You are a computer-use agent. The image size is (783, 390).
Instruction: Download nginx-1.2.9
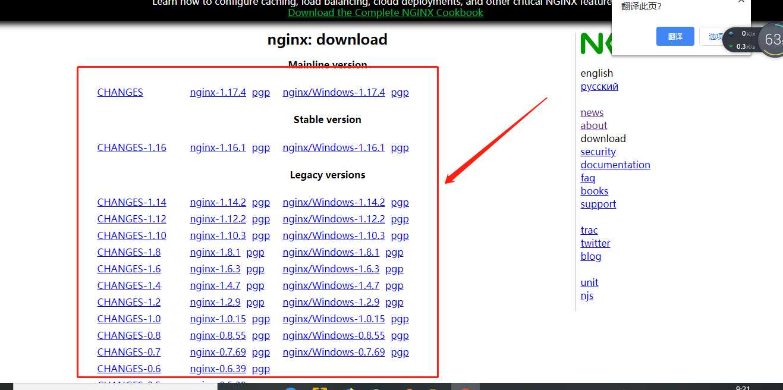215,302
